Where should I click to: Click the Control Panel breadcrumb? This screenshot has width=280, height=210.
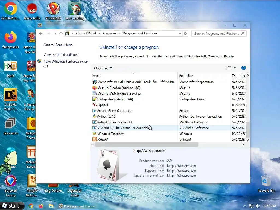click(x=86, y=33)
